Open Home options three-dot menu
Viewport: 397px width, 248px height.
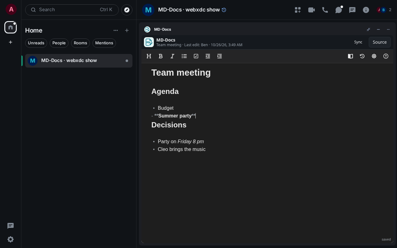[x=116, y=30]
